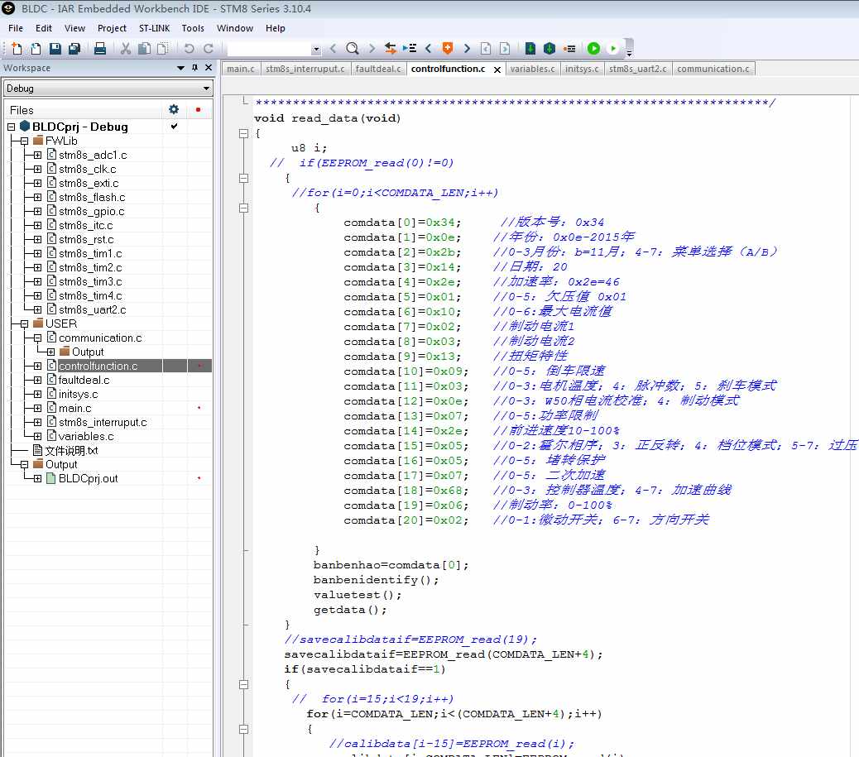
Task: Expand the BLDCprj.out node
Action: click(37, 478)
